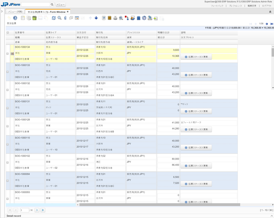Toggle grid view with the grid toggle icon
Viewport: 274px width, 218px height.
tap(77, 18)
